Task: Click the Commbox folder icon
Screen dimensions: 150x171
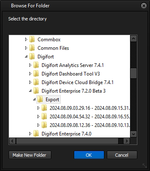Action: click(32, 40)
